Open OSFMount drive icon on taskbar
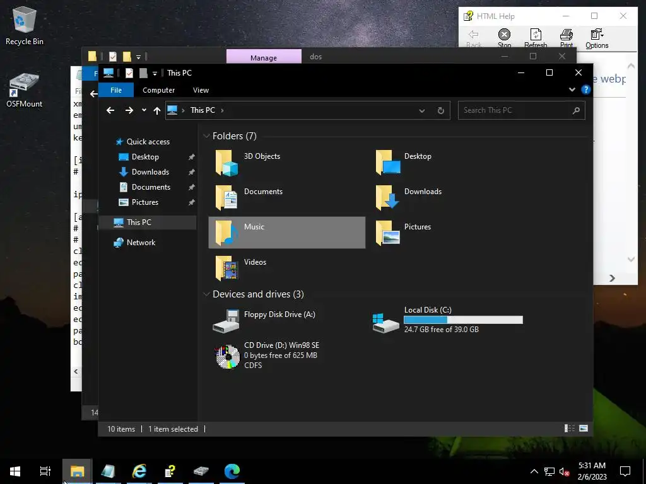The image size is (646, 484). click(x=201, y=471)
